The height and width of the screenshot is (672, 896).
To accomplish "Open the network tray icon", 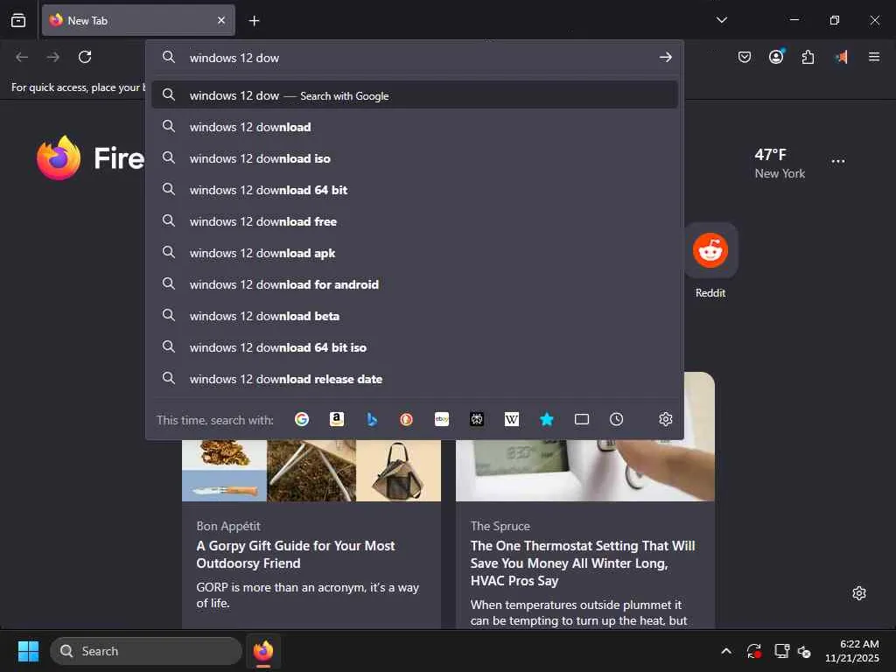I will tap(781, 651).
